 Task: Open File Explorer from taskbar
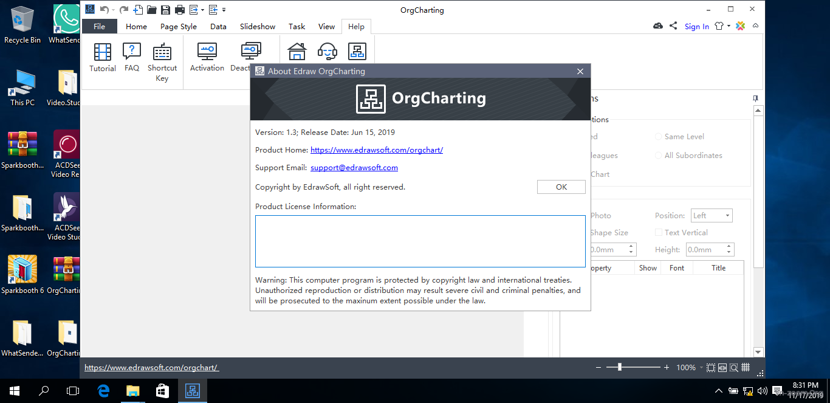click(x=132, y=391)
